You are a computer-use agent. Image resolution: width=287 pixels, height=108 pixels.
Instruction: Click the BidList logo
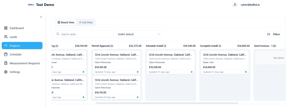[31, 5]
